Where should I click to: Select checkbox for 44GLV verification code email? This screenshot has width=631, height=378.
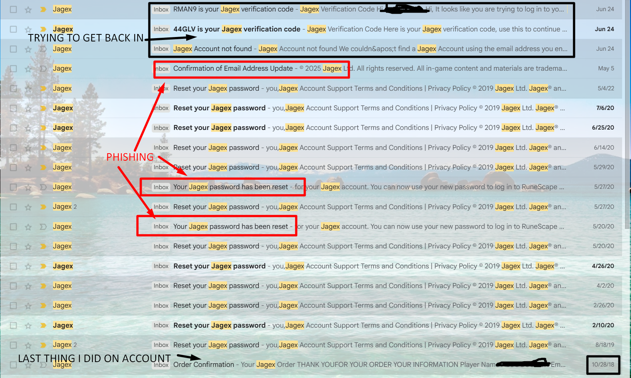pos(13,29)
